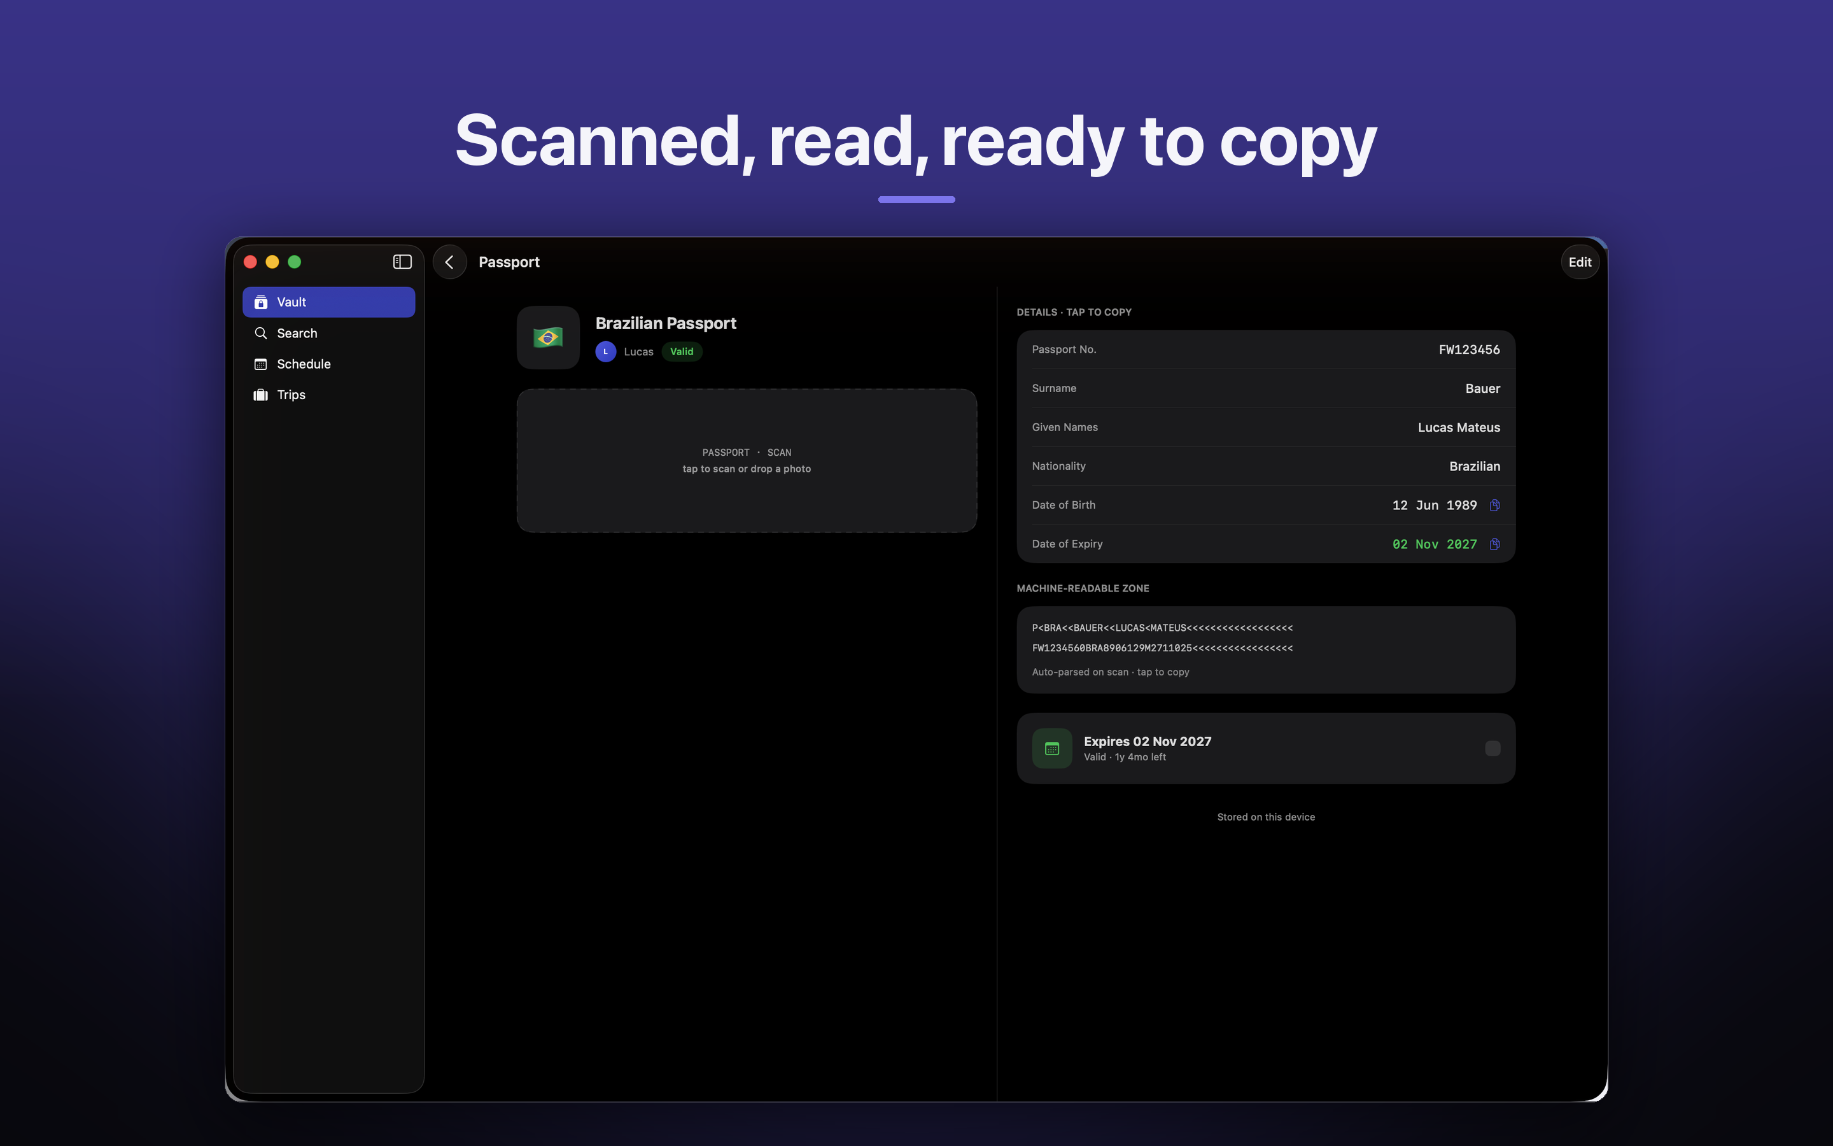Image resolution: width=1833 pixels, height=1146 pixels.
Task: Click the Schedule calendar icon
Action: pyautogui.click(x=260, y=364)
